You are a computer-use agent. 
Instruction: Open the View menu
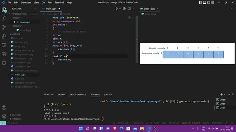pos(36,3)
